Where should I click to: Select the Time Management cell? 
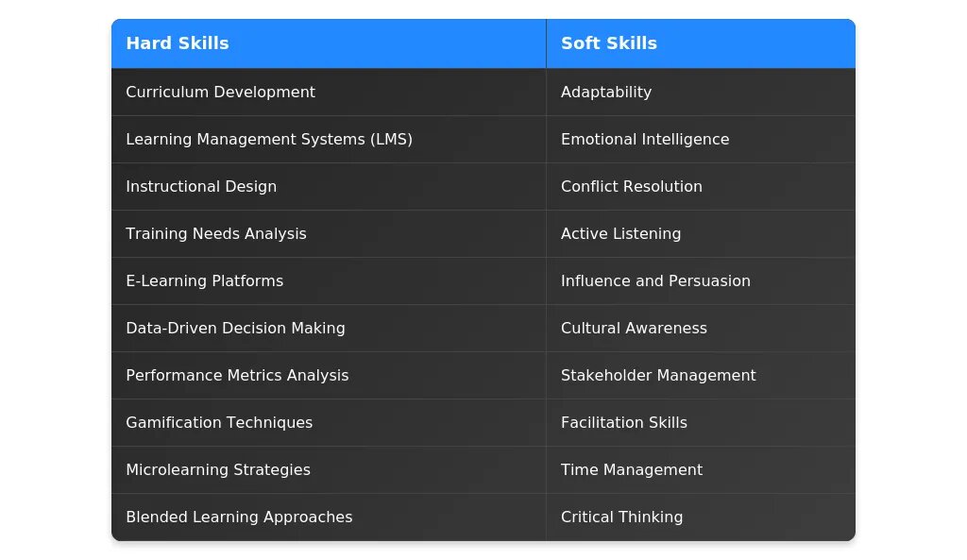coord(632,470)
